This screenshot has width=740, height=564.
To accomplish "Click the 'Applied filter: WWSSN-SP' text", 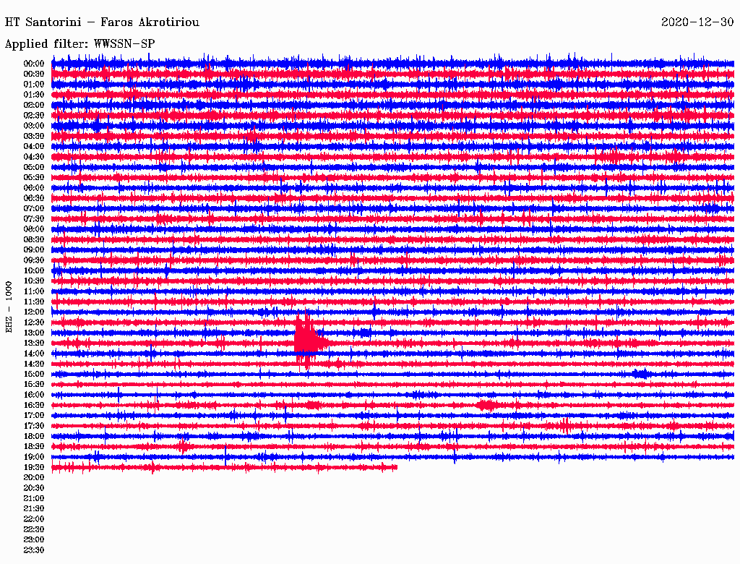I will [79, 44].
